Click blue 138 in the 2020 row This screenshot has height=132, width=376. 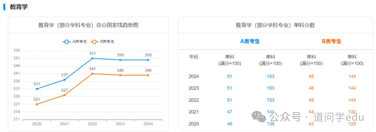pyautogui.click(x=271, y=124)
